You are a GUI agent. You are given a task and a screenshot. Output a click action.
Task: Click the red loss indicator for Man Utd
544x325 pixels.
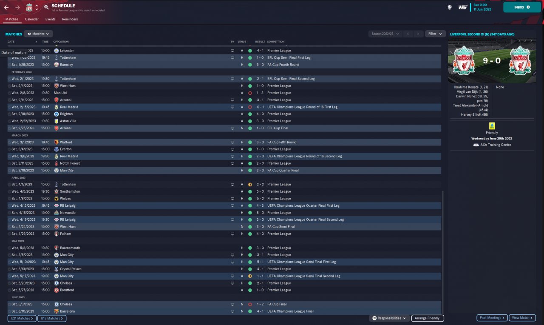coord(250,93)
